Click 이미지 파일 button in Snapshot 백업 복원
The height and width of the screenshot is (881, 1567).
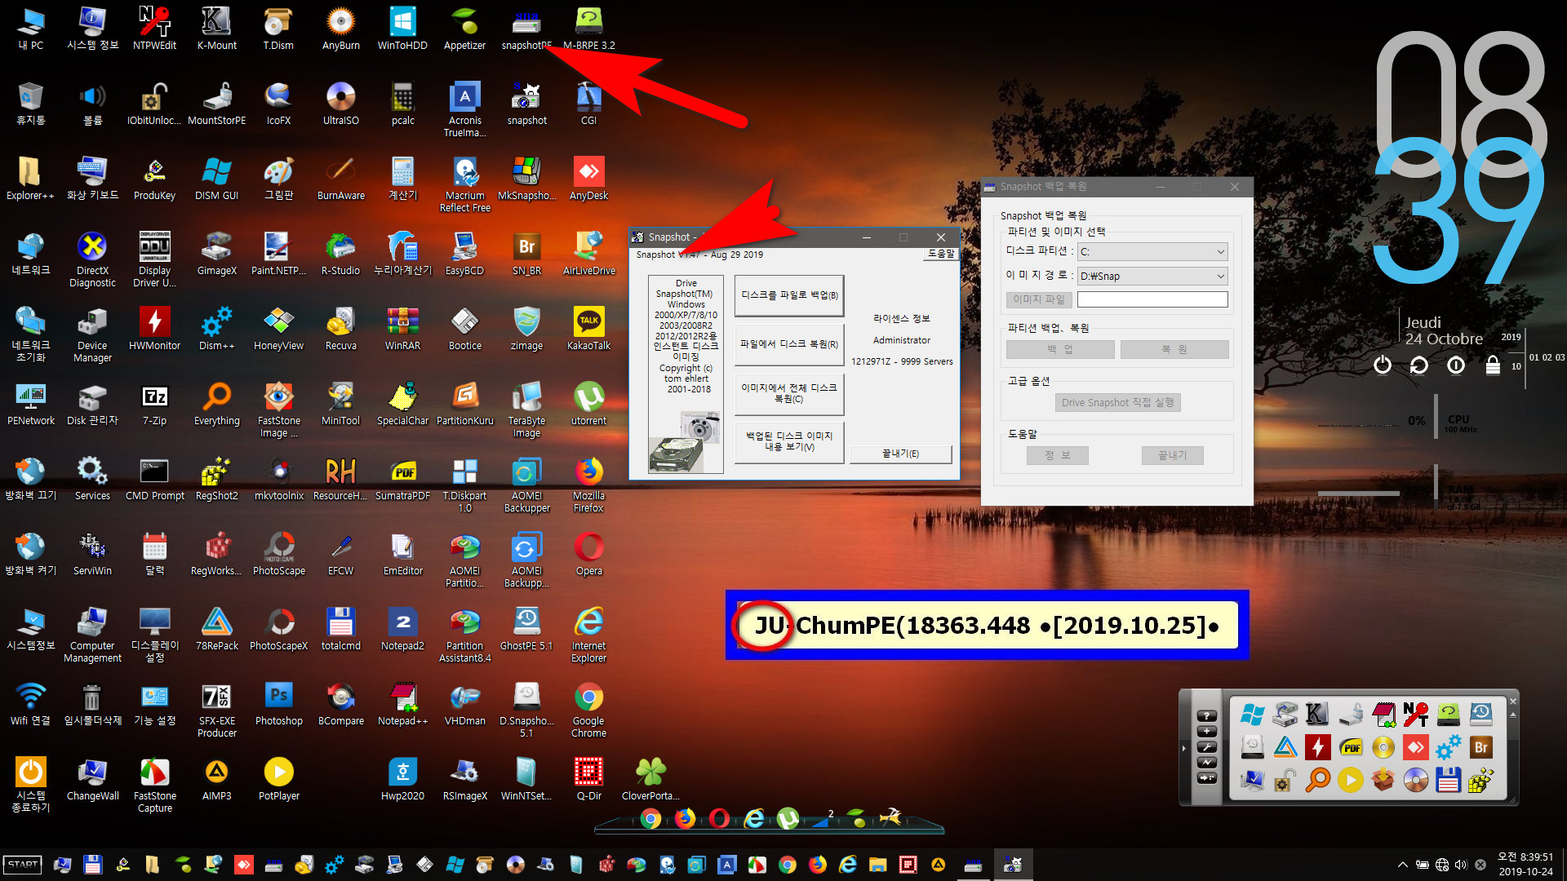point(1038,299)
